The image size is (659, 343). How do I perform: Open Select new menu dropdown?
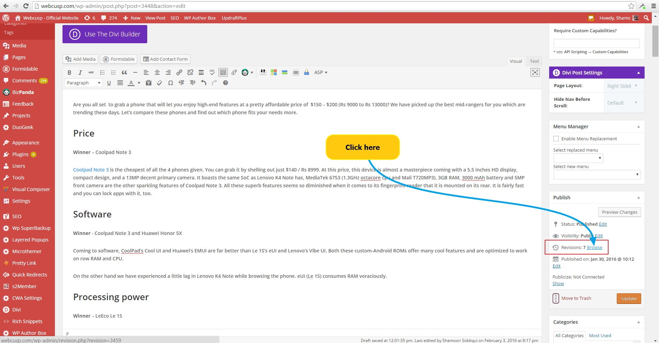coord(597,174)
